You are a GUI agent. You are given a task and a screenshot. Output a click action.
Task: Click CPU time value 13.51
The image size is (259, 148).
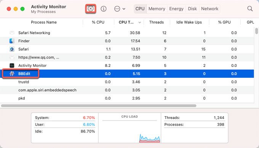tap(136, 49)
